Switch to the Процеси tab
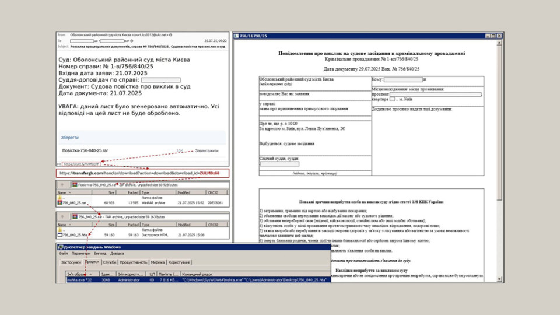This screenshot has width=560, height=315. [92, 262]
